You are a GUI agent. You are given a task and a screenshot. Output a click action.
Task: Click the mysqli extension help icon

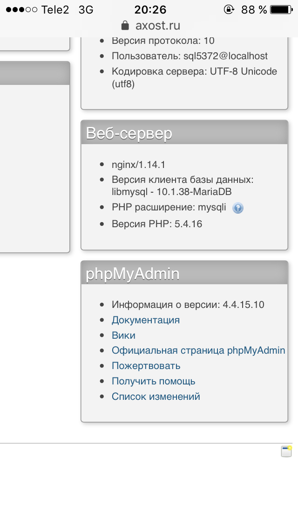point(238,208)
